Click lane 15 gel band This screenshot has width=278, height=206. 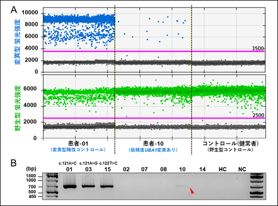click(107, 186)
